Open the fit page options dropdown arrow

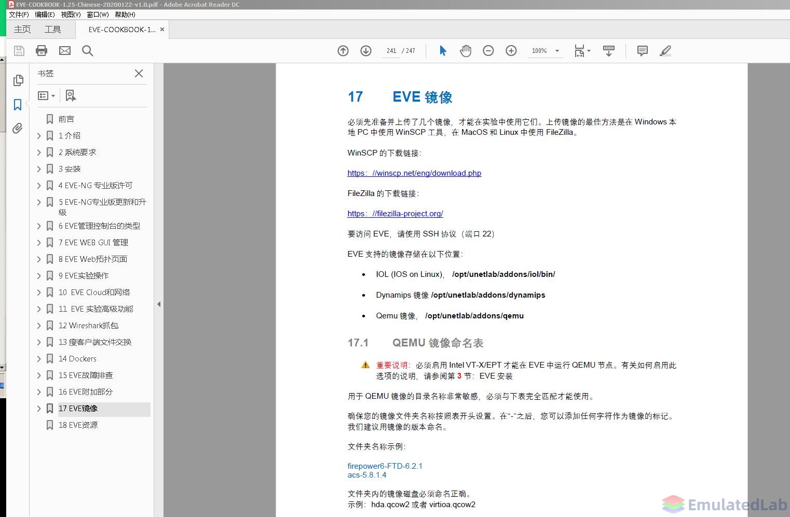pos(589,51)
